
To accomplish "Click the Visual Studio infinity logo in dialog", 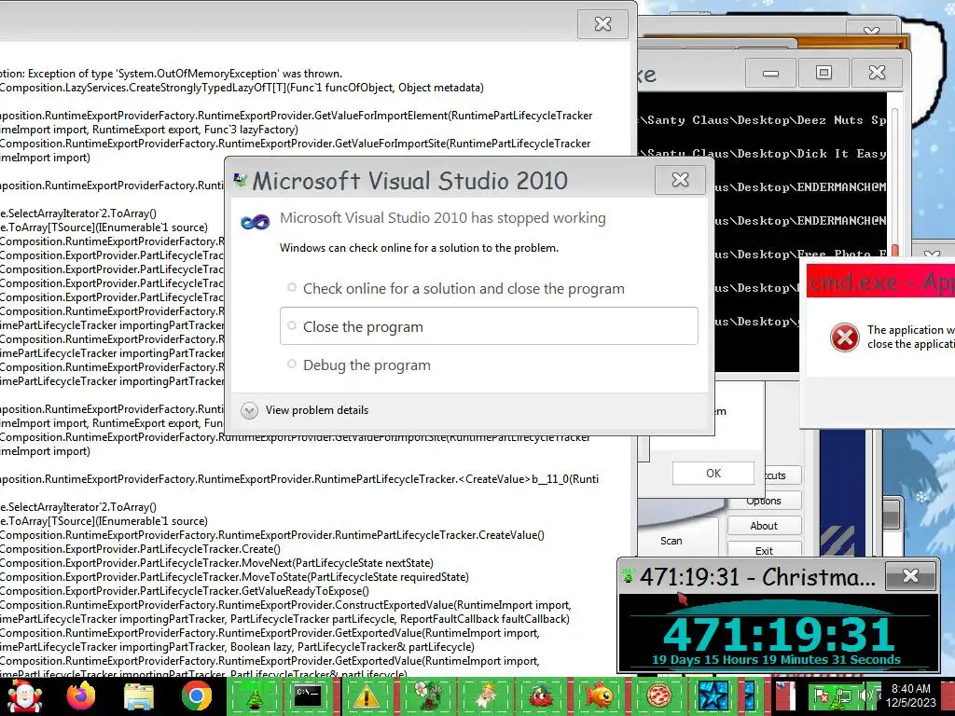I will [256, 222].
